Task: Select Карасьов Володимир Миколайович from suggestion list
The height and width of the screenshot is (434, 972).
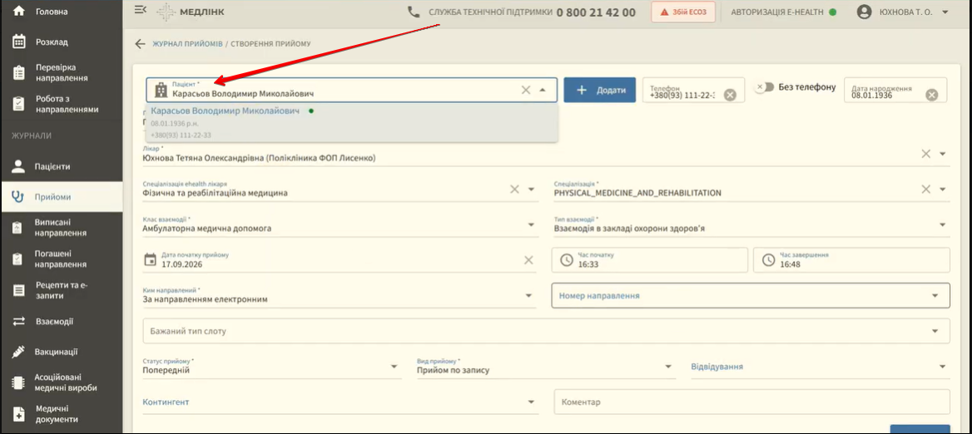Action: coord(352,122)
